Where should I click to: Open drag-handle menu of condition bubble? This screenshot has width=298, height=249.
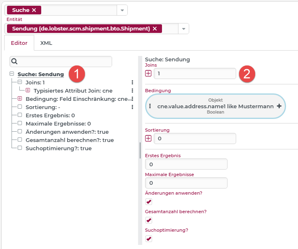tap(150, 106)
